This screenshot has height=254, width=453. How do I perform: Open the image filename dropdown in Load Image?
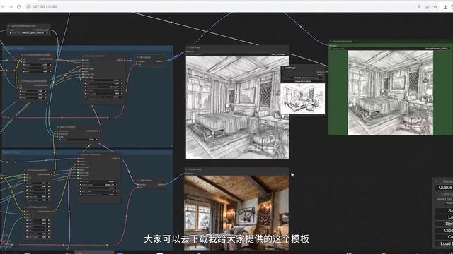pos(302,78)
